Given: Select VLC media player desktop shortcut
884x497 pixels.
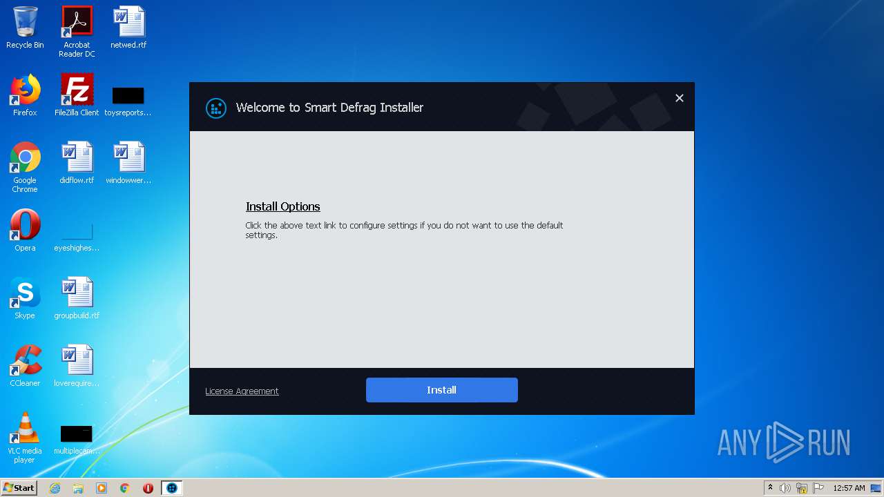Looking at the screenshot, I should pos(25,438).
